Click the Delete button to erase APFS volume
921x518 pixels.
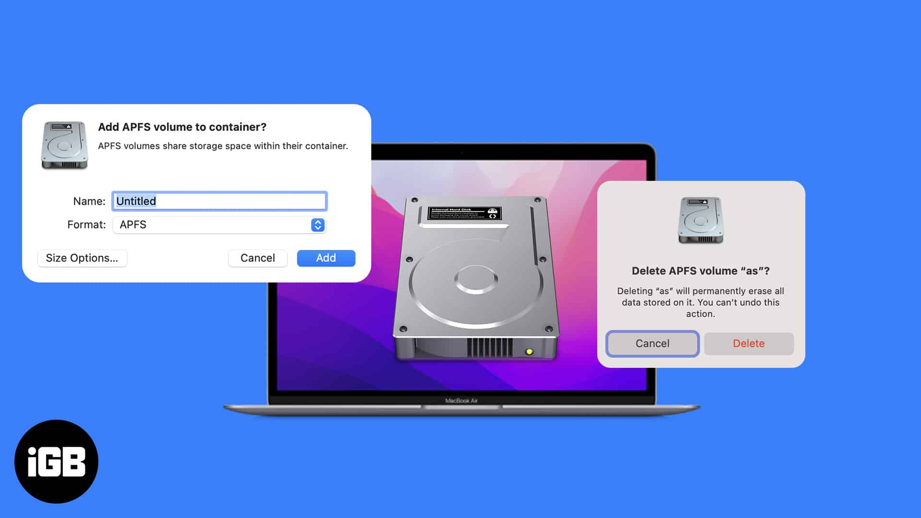tap(749, 343)
